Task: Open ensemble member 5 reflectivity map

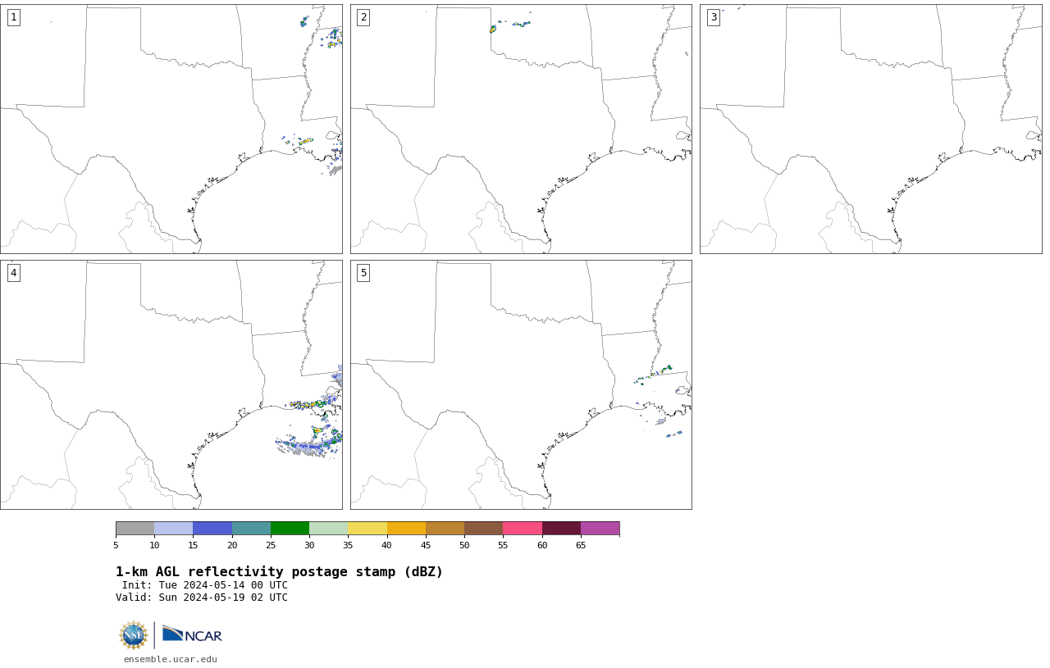Action: coord(521,384)
